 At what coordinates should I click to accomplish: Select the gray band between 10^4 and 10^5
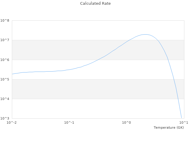click(x=89, y=89)
